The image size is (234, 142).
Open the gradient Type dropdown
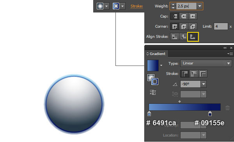click(206, 63)
